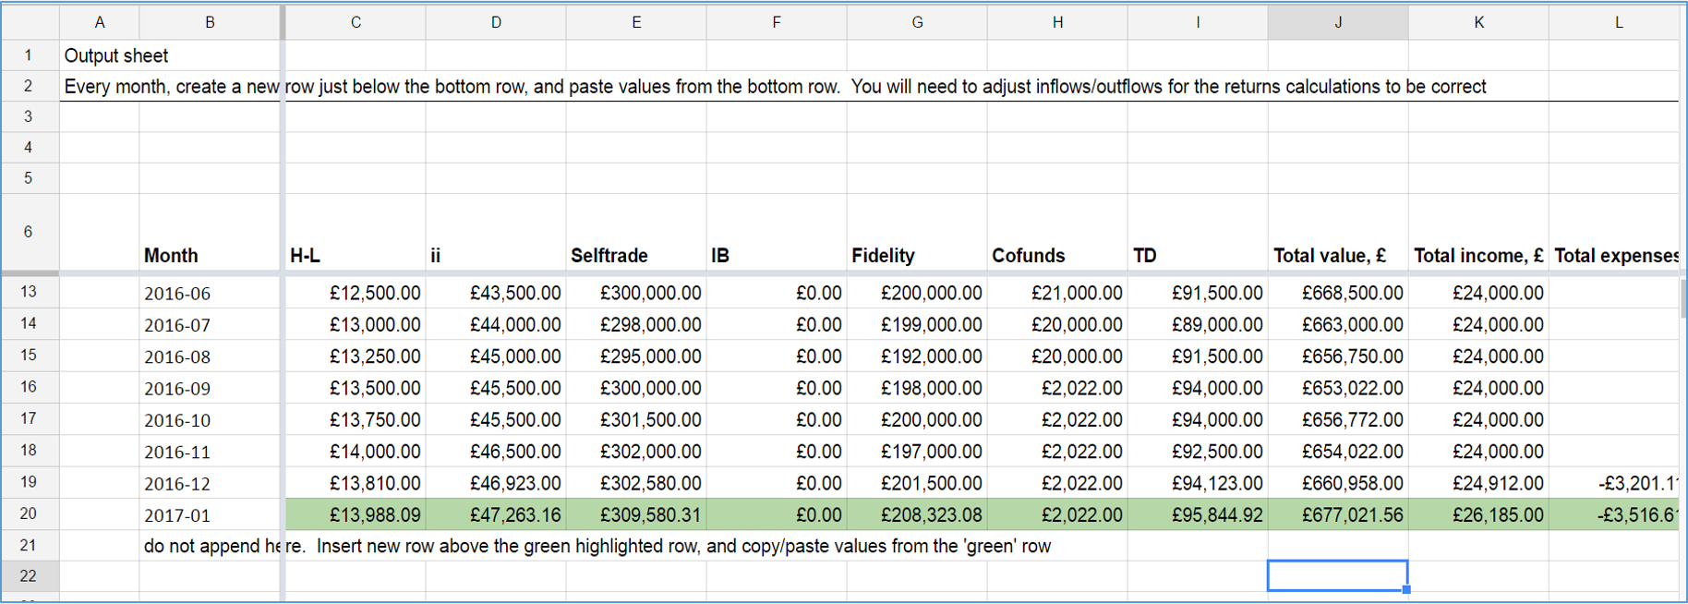This screenshot has width=1688, height=604.
Task: Click the £13,988.09 H-L cell
Action: (x=374, y=515)
